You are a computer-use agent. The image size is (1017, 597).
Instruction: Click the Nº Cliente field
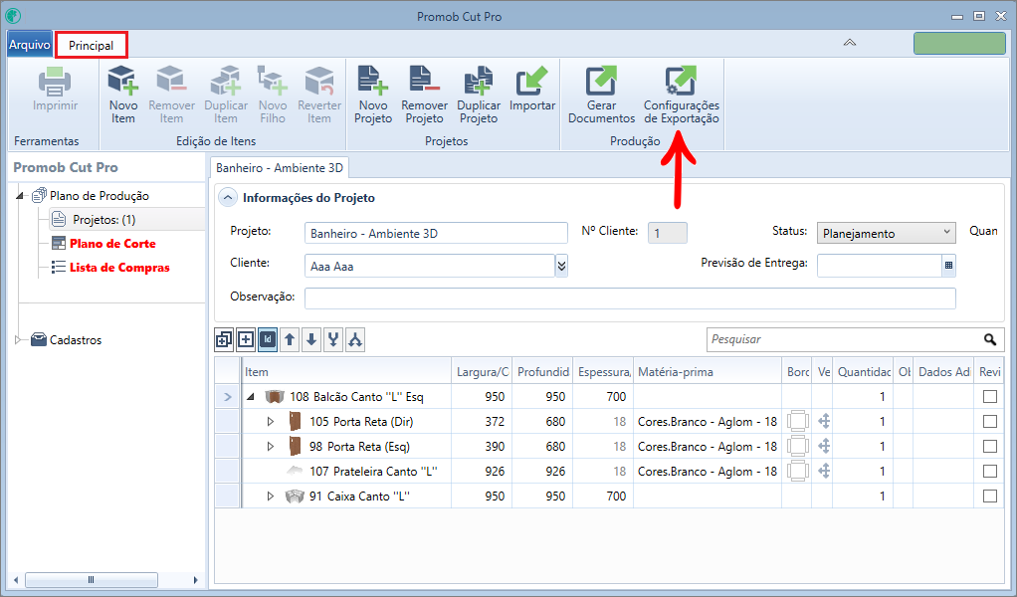(668, 234)
